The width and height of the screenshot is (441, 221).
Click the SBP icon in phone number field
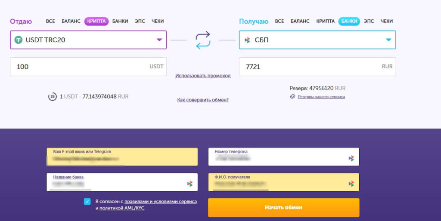(x=351, y=158)
